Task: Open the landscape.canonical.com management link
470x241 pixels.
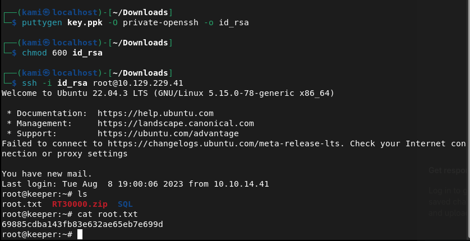Action: (x=176, y=123)
